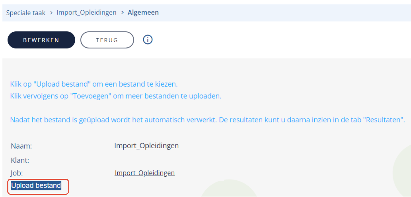This screenshot has width=411, height=197.
Task: Select the Algemeen breadcrumb item
Action: point(143,12)
